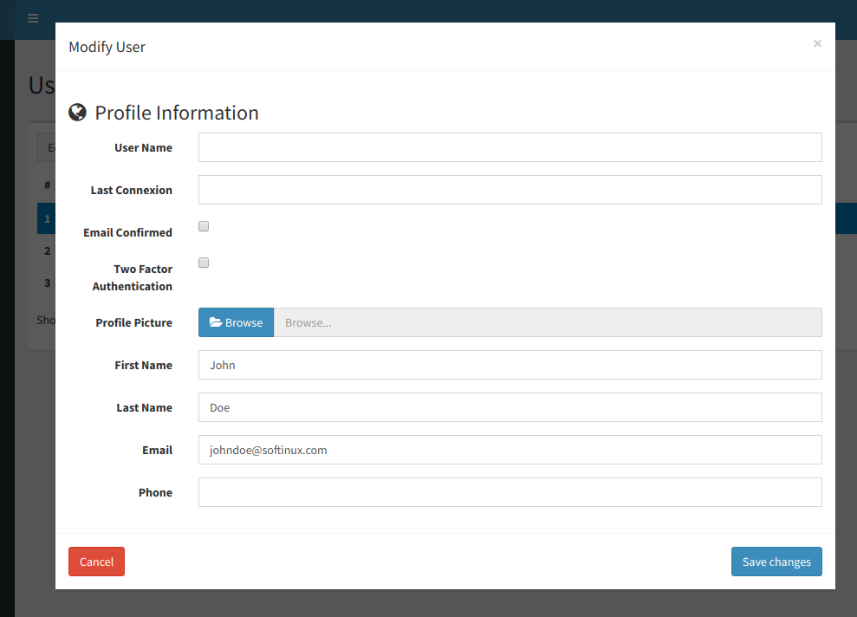Click the # column header in background table
Image resolution: width=857 pixels, height=617 pixels.
[x=47, y=185]
